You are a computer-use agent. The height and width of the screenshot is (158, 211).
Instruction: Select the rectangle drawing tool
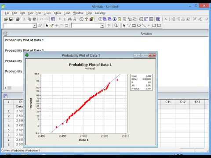[134, 25]
